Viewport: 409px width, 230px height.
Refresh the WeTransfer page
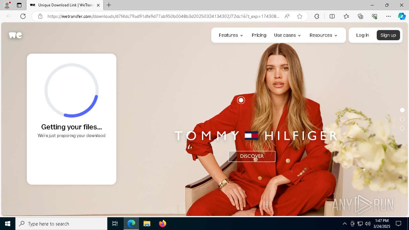[x=23, y=16]
